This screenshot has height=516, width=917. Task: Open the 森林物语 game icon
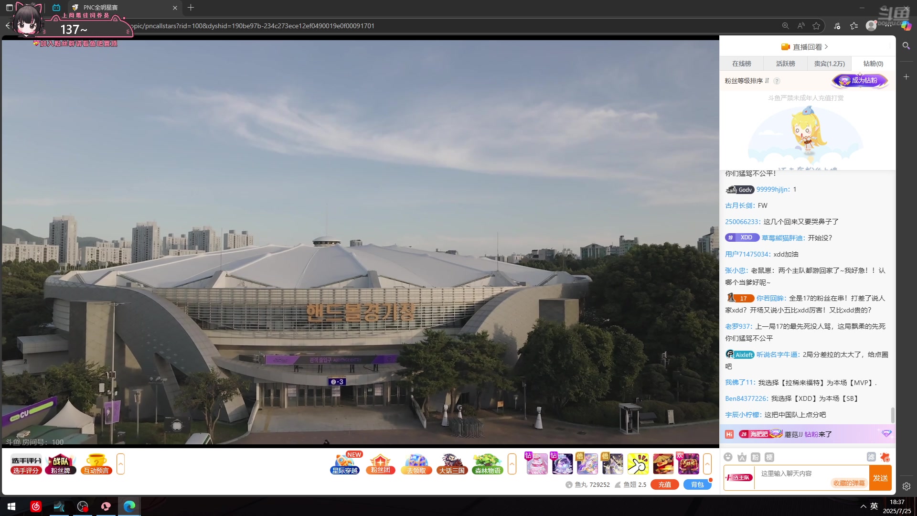tap(488, 464)
